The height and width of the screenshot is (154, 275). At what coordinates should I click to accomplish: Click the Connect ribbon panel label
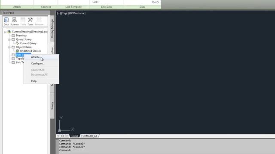click(46, 7)
